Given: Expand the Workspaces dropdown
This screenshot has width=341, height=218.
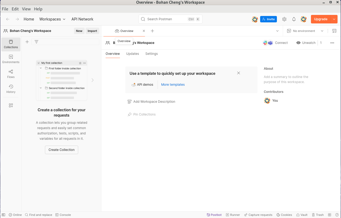Looking at the screenshot, I should [52, 19].
